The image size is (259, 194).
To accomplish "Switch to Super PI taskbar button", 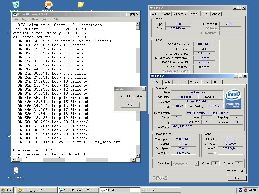I will 79,190.
